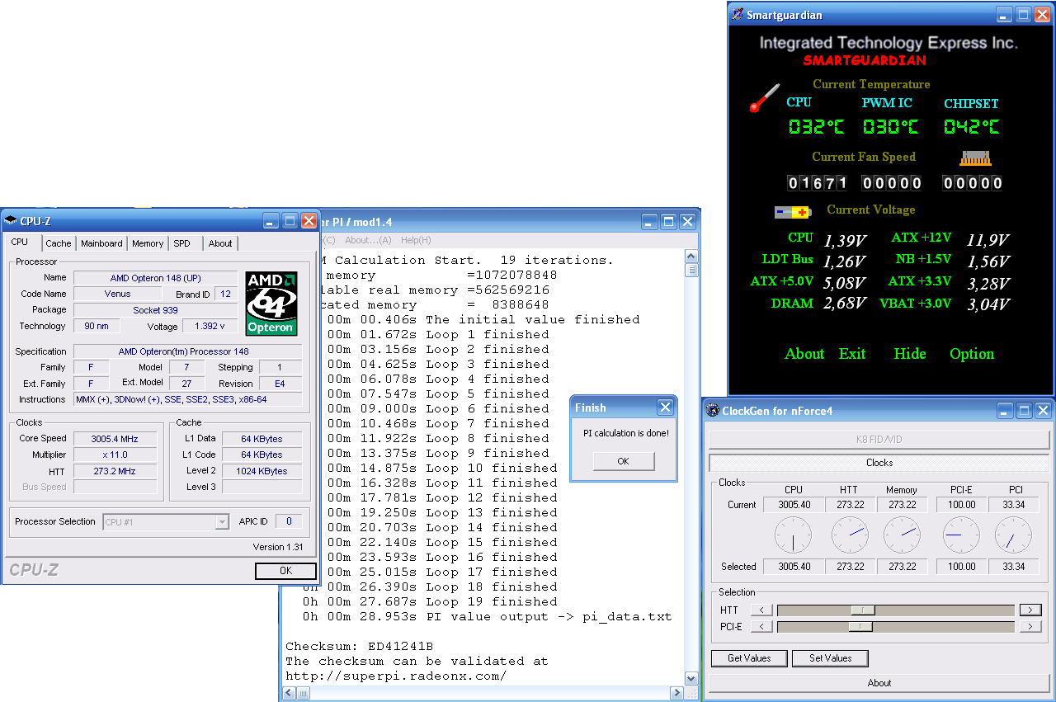This screenshot has height=702, width=1056.
Task: Click the Smartguardian title bar icon
Action: [737, 14]
